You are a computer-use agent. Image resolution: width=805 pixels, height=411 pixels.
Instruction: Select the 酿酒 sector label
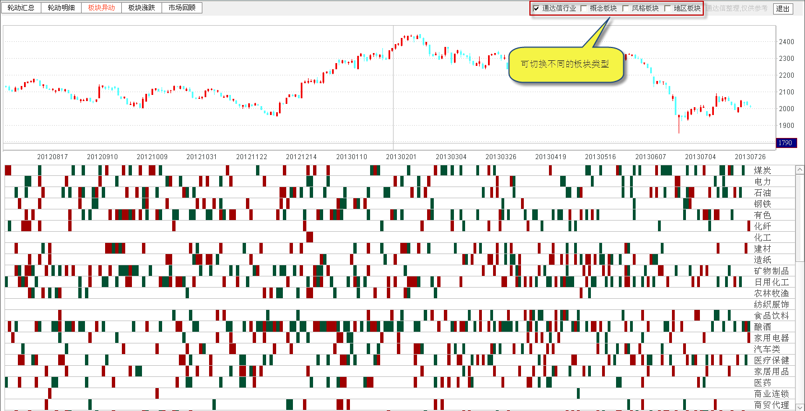click(763, 327)
